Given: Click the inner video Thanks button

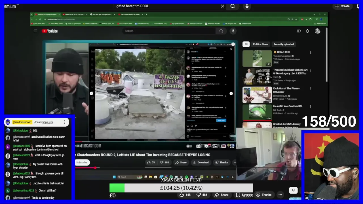Looking at the screenshot, I should coord(221,162).
